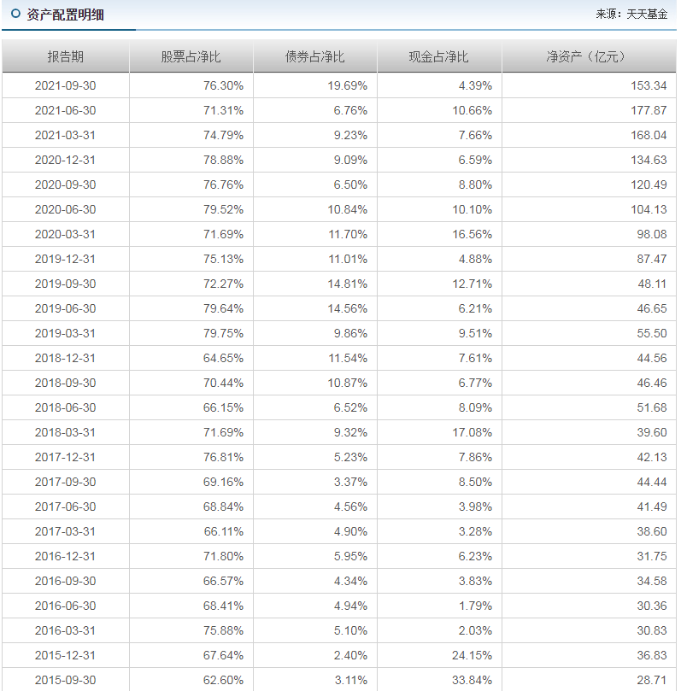Select the 2019-03-31 report date cell
Viewport: 681px width, 691px height.
coord(65,333)
